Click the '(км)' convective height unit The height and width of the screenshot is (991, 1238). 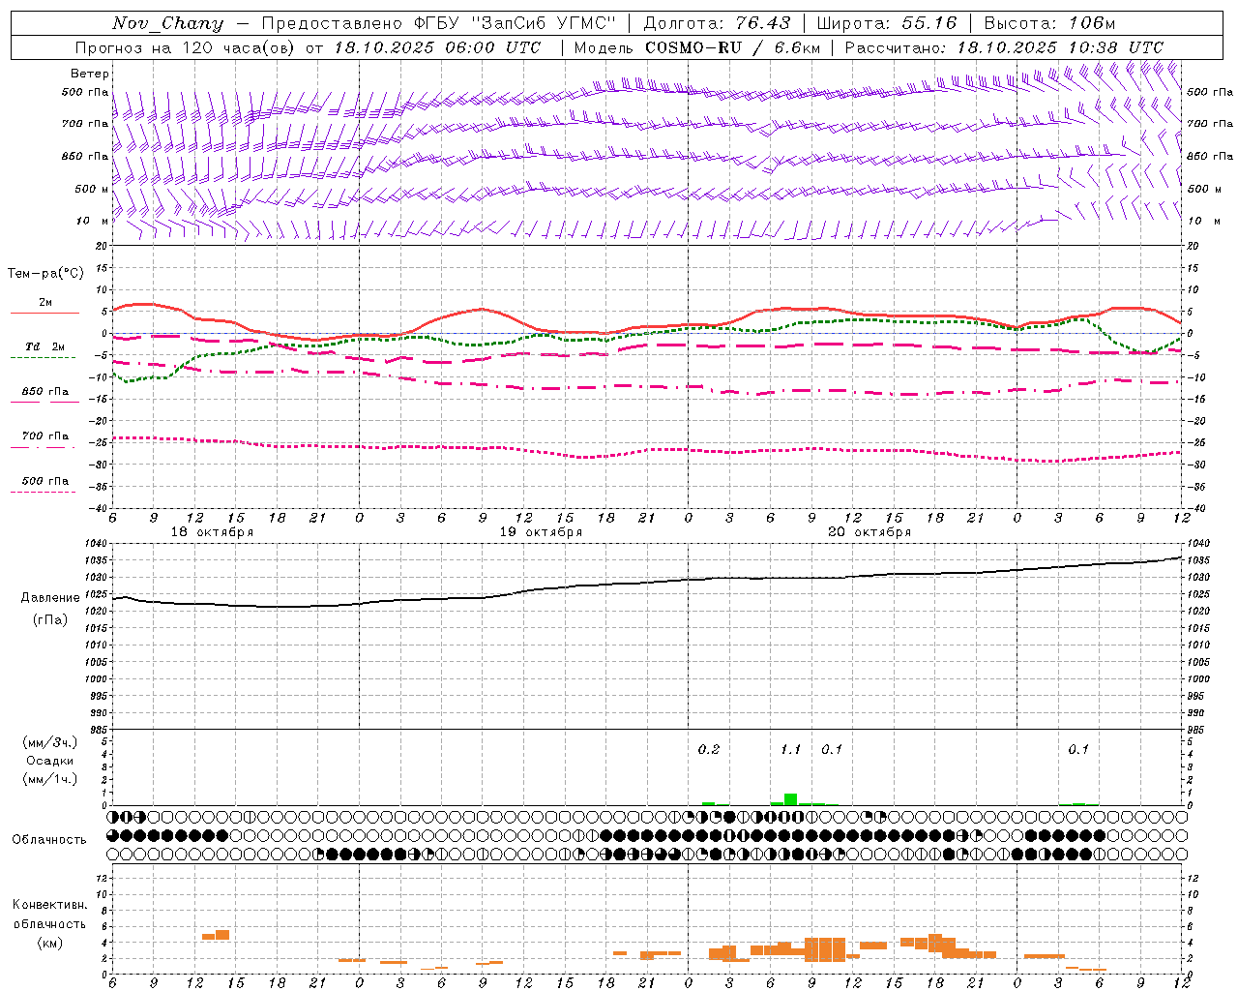tap(49, 943)
